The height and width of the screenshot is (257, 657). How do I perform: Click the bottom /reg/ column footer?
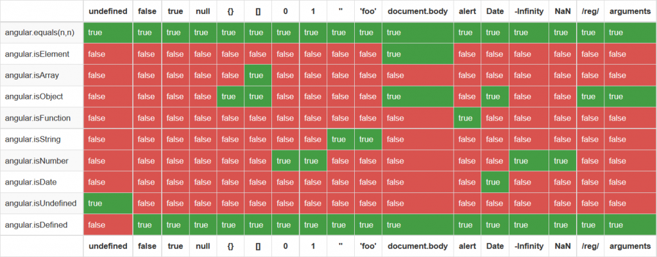(590, 246)
